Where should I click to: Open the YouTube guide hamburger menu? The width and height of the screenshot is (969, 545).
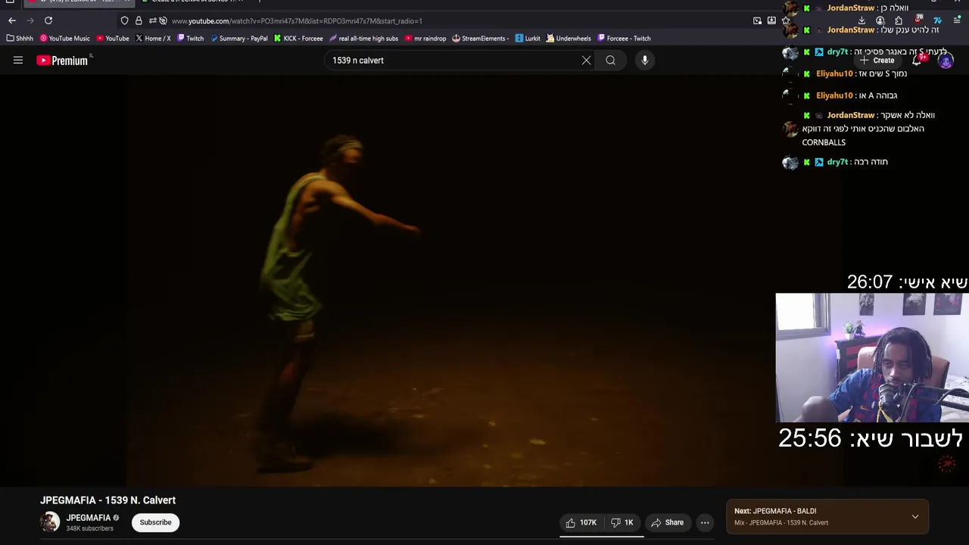(18, 61)
